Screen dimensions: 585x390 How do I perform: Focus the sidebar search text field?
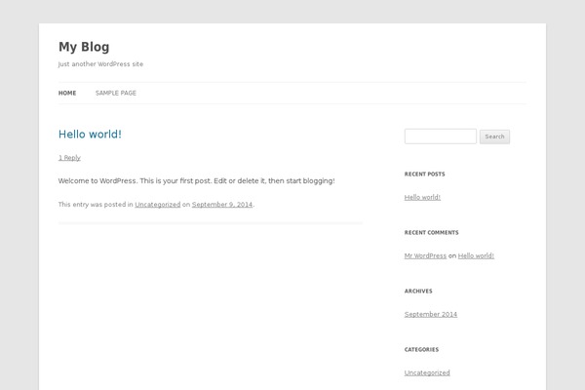pyautogui.click(x=441, y=136)
